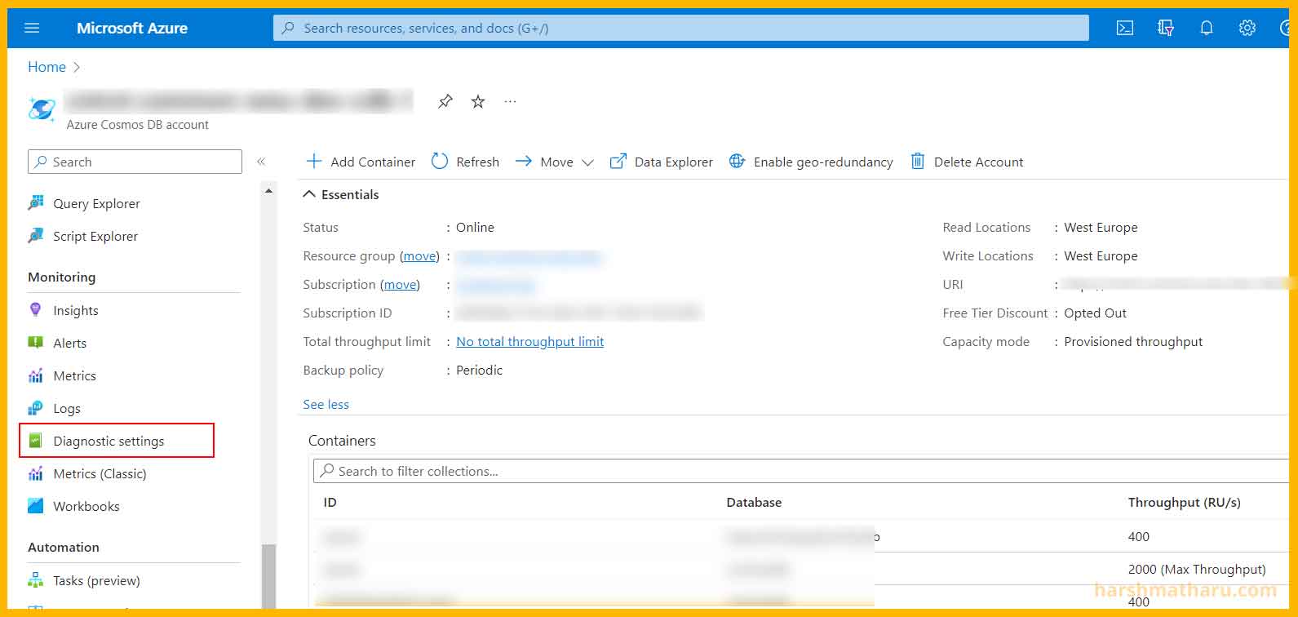Image resolution: width=1298 pixels, height=617 pixels.
Task: Expand the Move dropdown chevron
Action: click(587, 162)
